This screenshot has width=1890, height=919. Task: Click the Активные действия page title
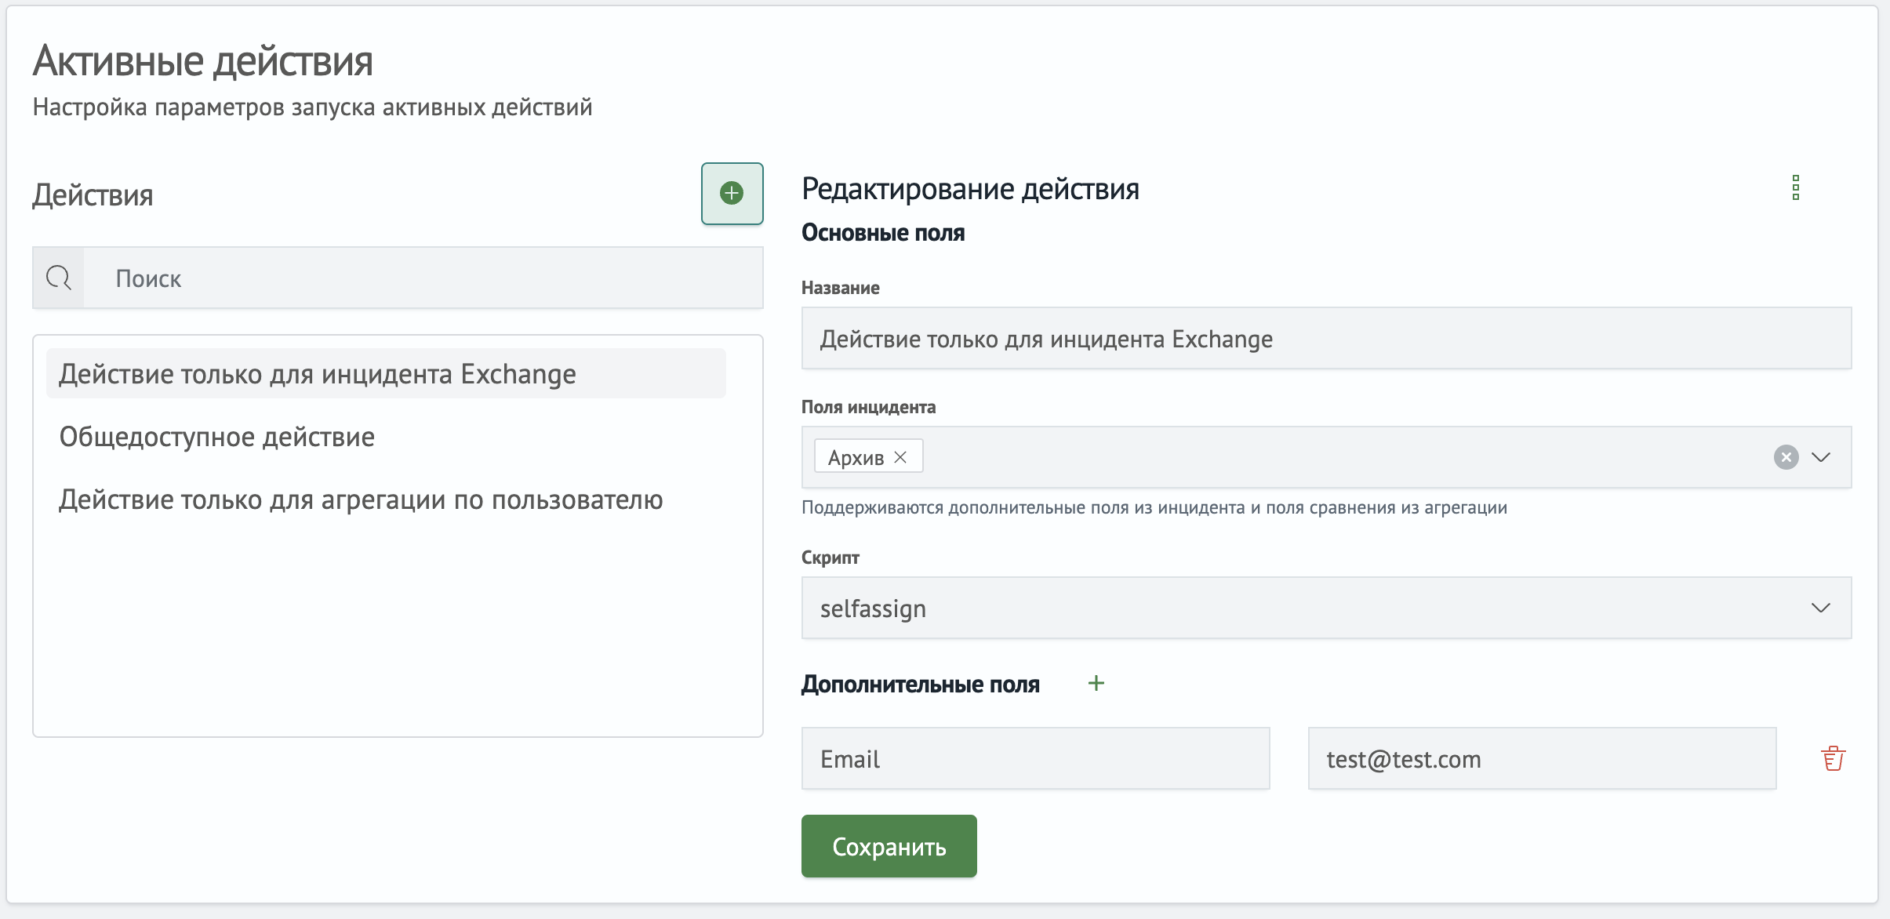tap(202, 60)
